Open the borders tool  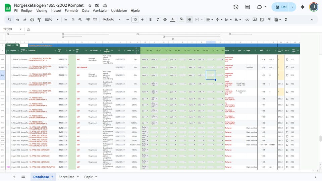[190, 19]
